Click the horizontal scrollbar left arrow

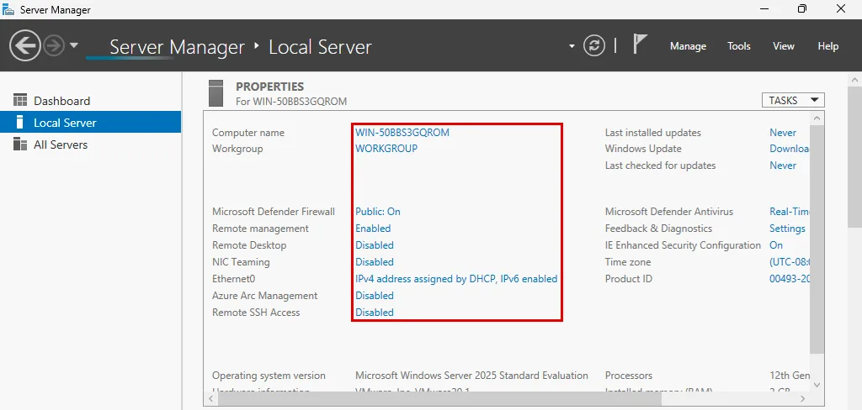(x=211, y=398)
